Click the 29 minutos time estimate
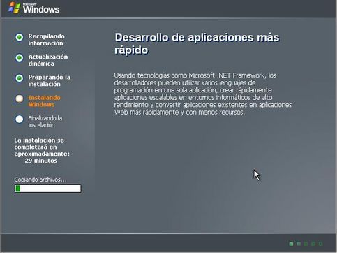Image resolution: width=337 pixels, height=253 pixels. coord(41,161)
